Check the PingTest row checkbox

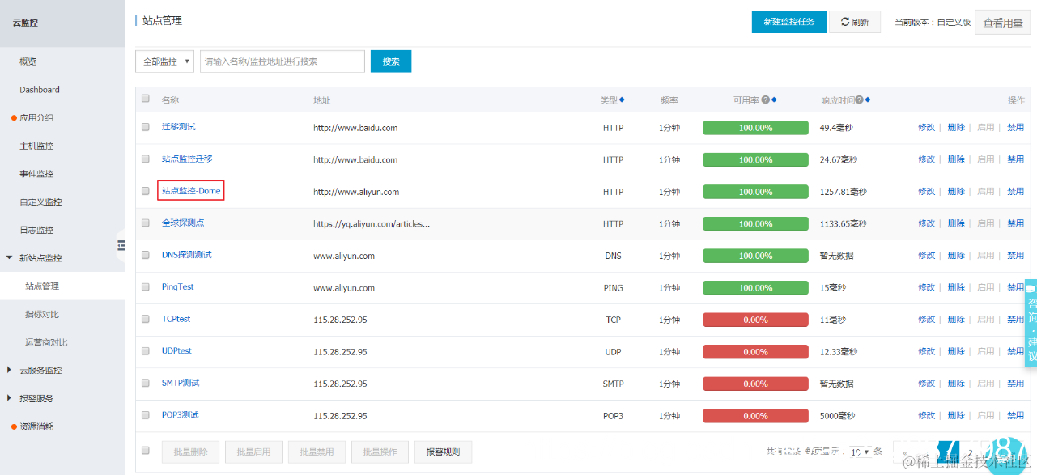[x=146, y=287]
